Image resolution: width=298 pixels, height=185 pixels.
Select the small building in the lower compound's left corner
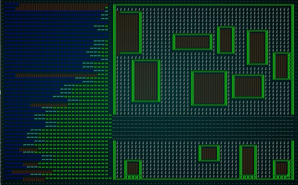133,169
